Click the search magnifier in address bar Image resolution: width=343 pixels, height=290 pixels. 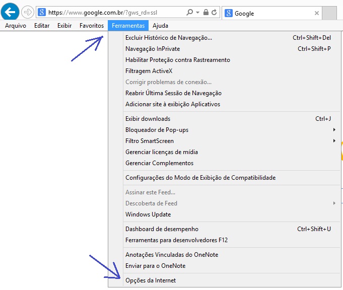coord(189,13)
